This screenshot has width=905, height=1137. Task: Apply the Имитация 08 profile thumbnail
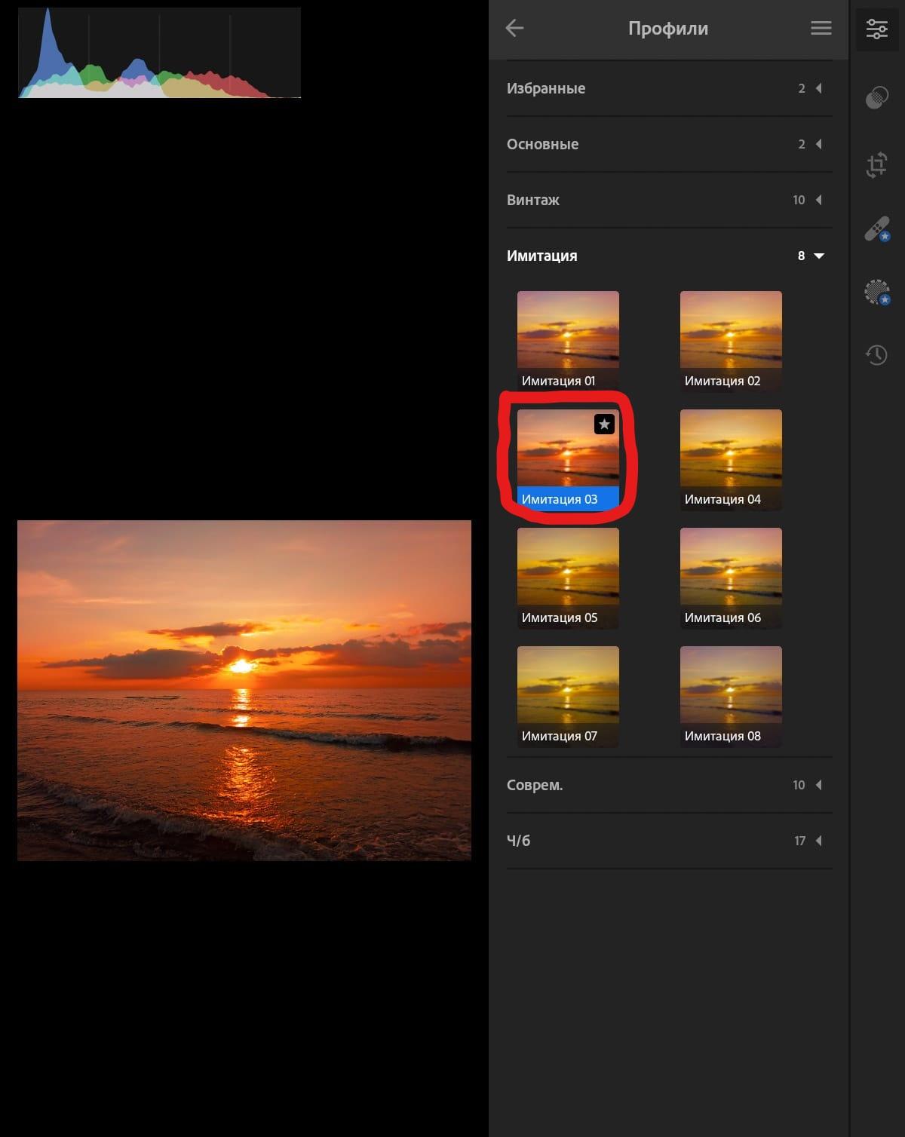tap(731, 697)
